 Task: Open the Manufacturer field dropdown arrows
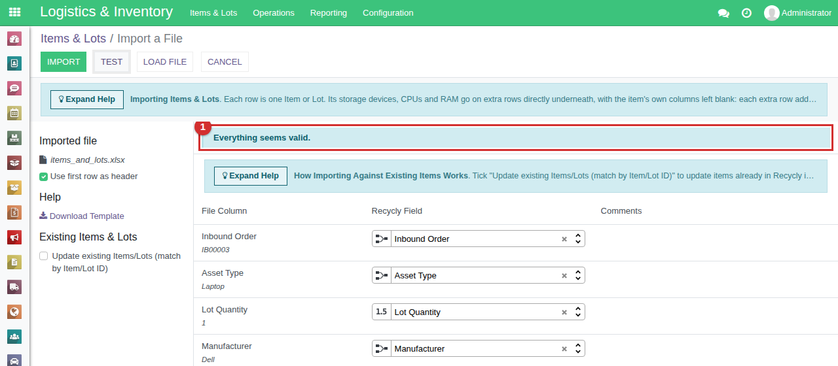[578, 348]
